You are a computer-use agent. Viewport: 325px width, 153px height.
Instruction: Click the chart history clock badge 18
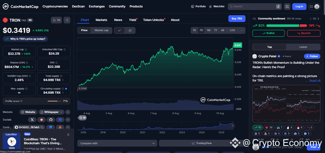pos(82,118)
